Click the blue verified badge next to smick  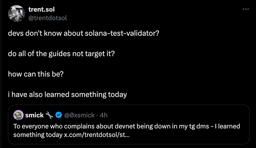tap(59, 115)
